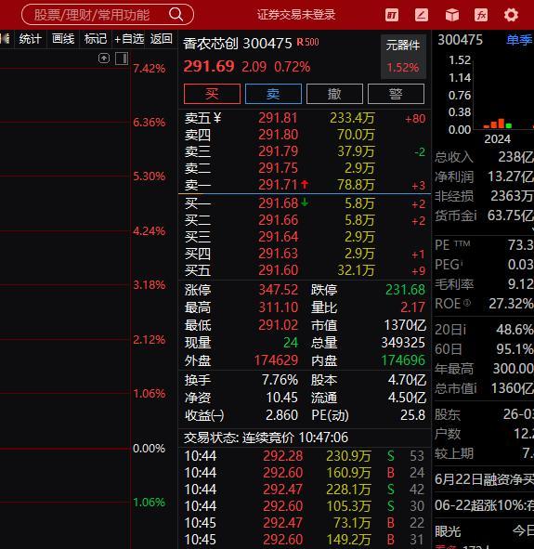Click the blue 卖 sell button
Viewport: 534px width, 549px height.
[273, 94]
